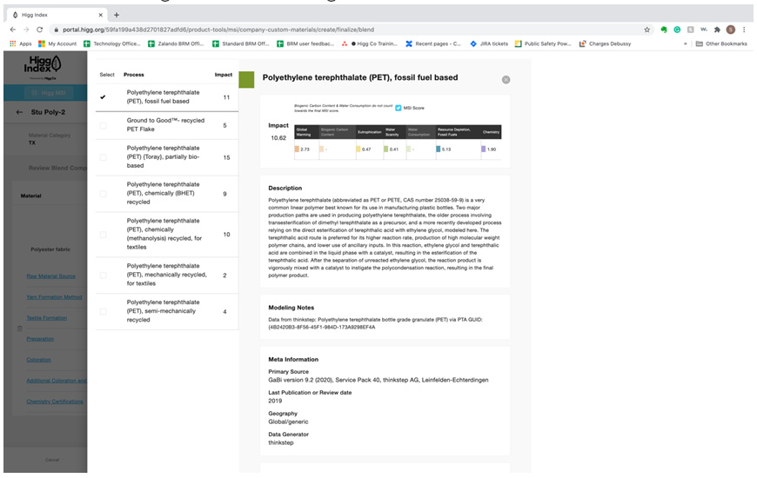Open the Zalando BRM Offi... bookmark
Viewport: 757px width, 478px height.
(x=176, y=43)
